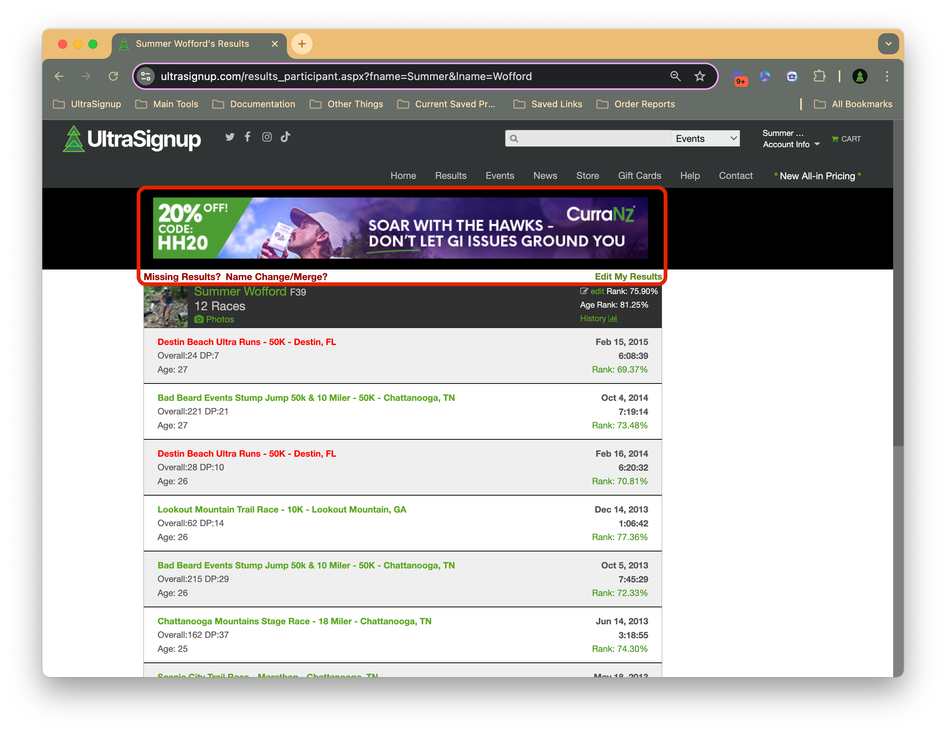Open History chart link
This screenshot has height=733, width=946.
pos(598,319)
